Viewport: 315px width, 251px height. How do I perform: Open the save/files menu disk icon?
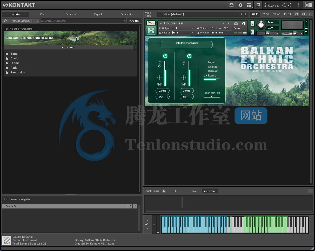click(x=231, y=5)
